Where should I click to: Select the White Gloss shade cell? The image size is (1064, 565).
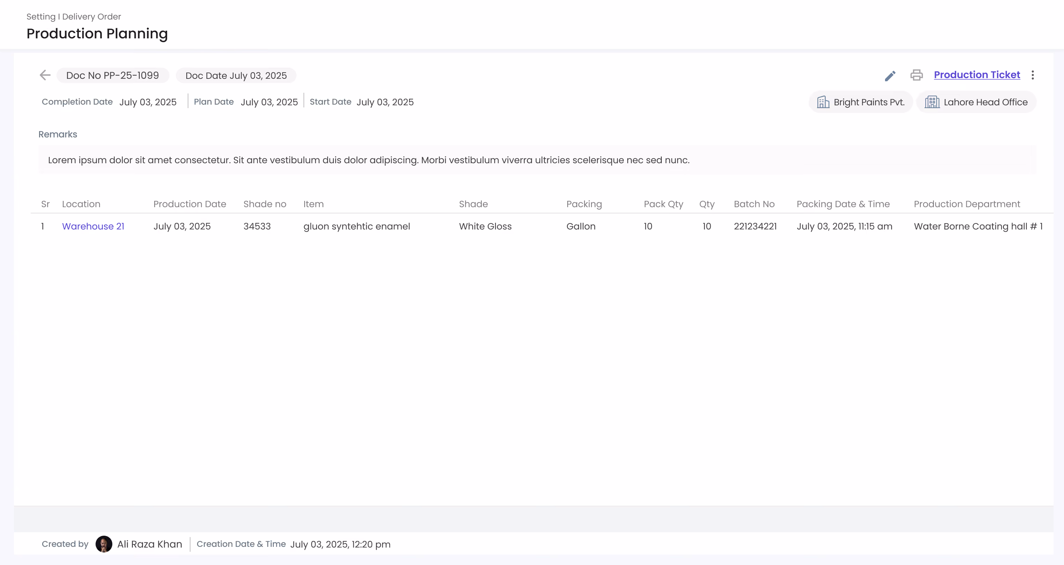point(485,226)
